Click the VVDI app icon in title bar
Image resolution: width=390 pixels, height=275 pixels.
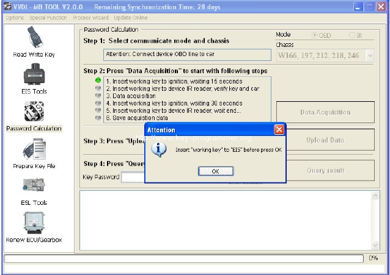point(7,7)
